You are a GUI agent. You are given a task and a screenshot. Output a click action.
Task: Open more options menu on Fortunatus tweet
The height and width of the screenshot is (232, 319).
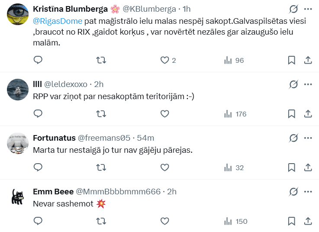308,138
